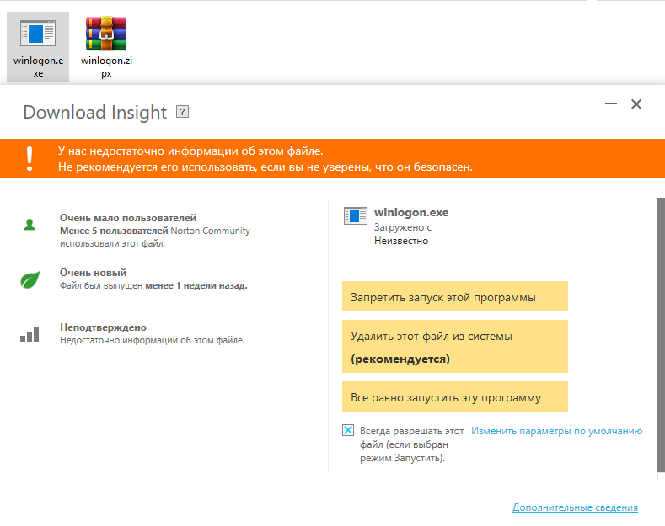The height and width of the screenshot is (526, 665).
Task: Click the 'Неподтверждено' status heading
Action: (103, 327)
